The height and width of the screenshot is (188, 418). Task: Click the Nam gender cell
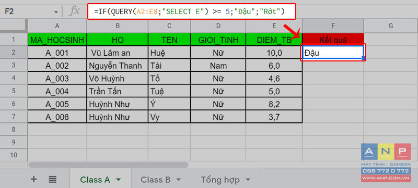(x=218, y=65)
